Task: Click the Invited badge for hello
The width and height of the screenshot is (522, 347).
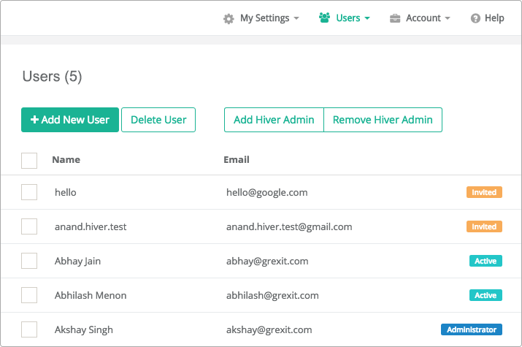Action: point(484,192)
